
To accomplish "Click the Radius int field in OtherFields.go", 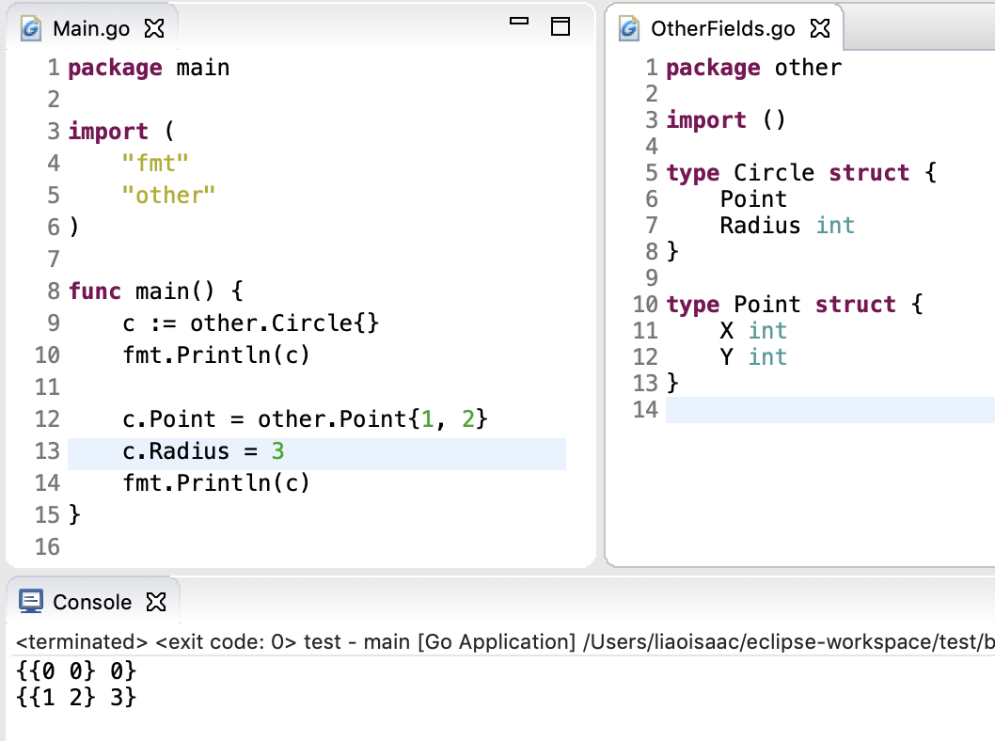I will 786,226.
